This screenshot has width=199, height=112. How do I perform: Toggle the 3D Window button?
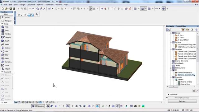click(38, 106)
